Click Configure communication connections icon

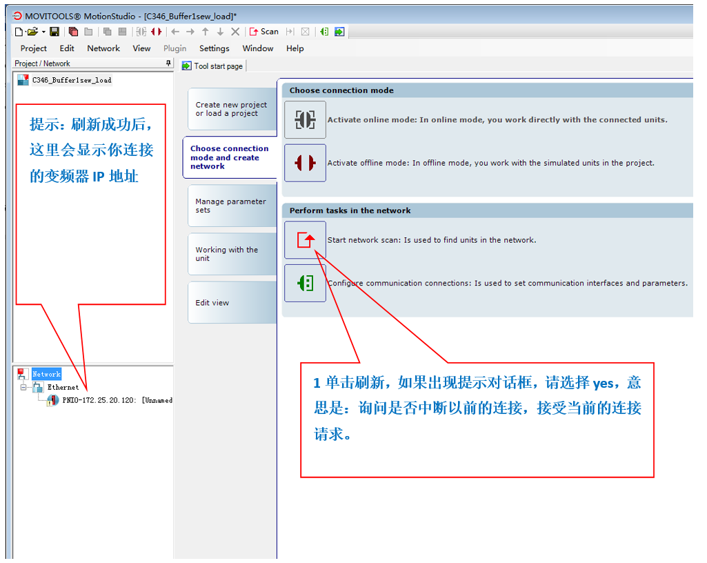(x=305, y=283)
